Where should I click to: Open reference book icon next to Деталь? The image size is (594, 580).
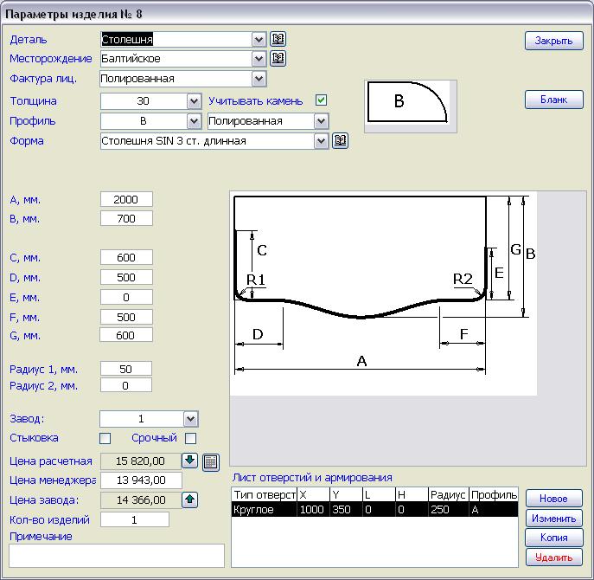278,39
